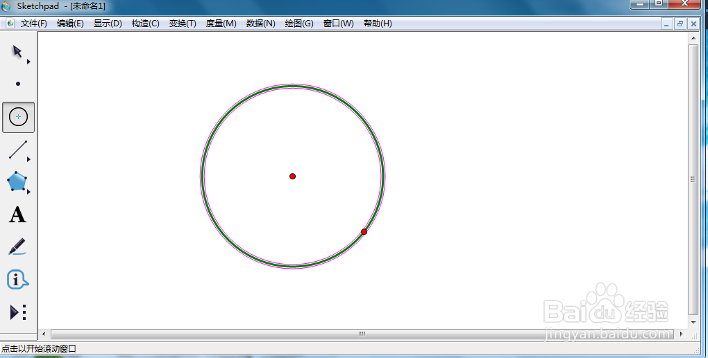The width and height of the screenshot is (708, 358).
Task: Expand Arrow tool variants flyout
Action: click(28, 62)
